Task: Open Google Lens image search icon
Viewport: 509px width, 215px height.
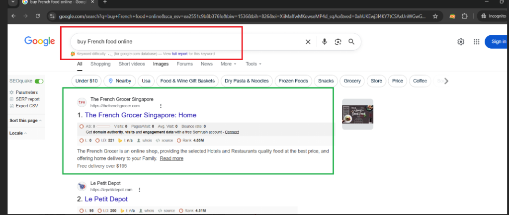Action: coord(338,42)
